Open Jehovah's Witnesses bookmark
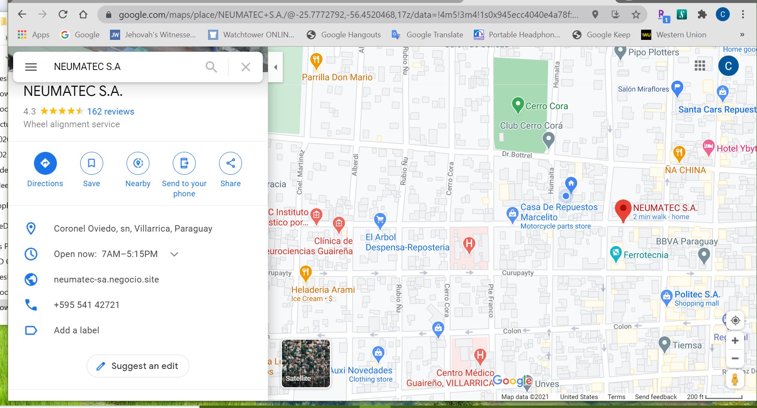Viewport: 757px width, 408px height. (153, 35)
